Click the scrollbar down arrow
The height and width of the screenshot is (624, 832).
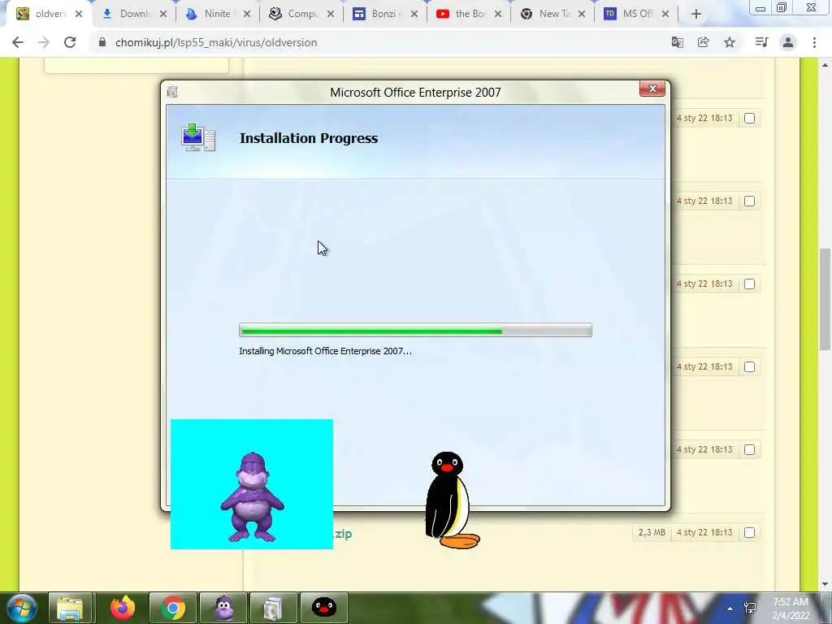[x=825, y=584]
